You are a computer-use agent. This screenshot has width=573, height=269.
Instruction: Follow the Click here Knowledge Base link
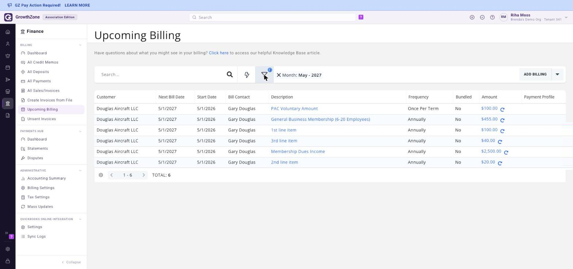[219, 53]
